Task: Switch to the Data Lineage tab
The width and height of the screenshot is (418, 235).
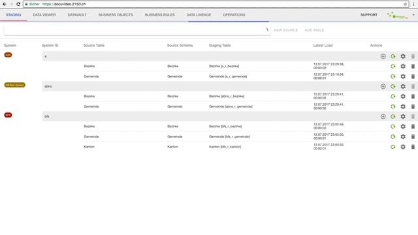Action: 199,15
